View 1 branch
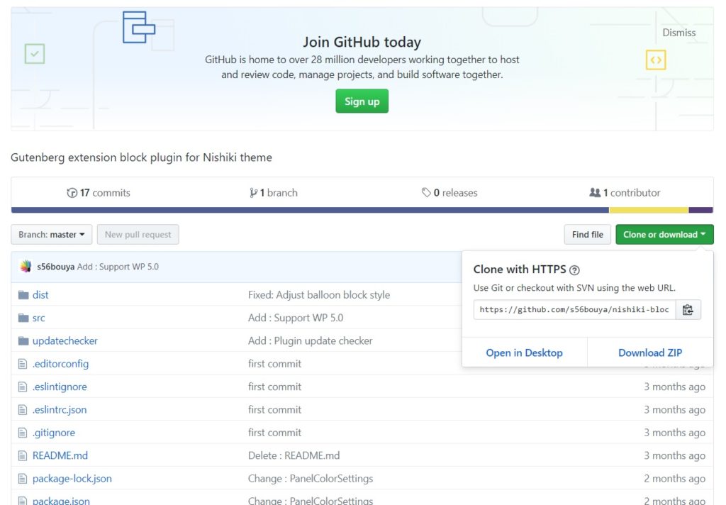 point(274,193)
